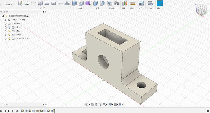Screen dimensions: 210x113
Task: Expand the 原点 folder
Action: click(x=5, y=27)
